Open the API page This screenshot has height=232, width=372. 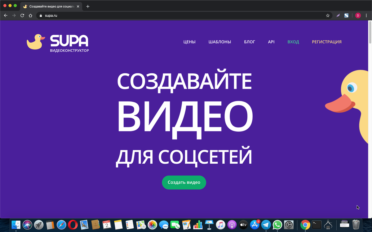point(271,42)
